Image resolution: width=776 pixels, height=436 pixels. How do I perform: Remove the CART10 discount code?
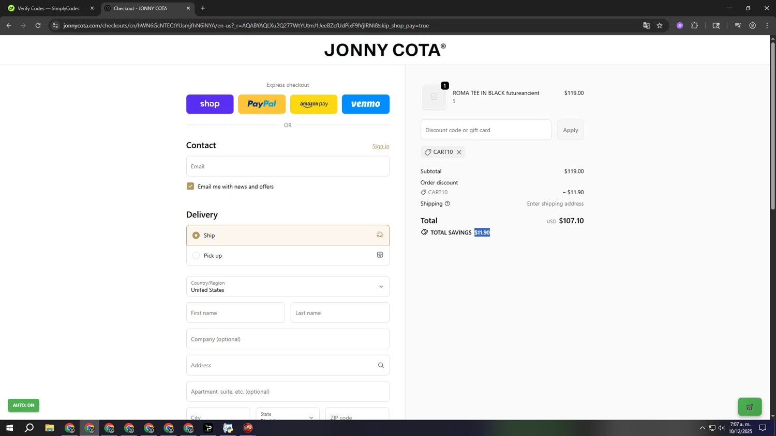[x=459, y=152]
